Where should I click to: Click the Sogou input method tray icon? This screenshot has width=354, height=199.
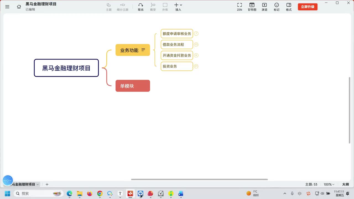click(x=309, y=193)
